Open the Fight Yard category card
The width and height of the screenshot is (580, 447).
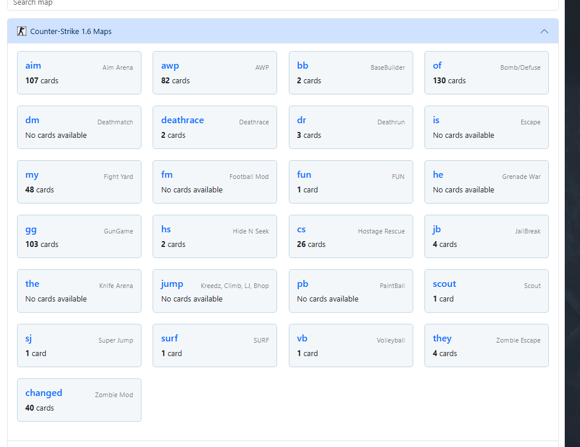pyautogui.click(x=79, y=182)
